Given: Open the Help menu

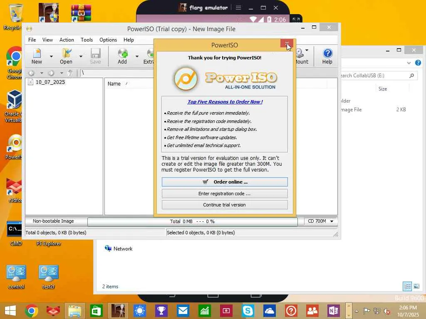Looking at the screenshot, I should click(x=129, y=39).
